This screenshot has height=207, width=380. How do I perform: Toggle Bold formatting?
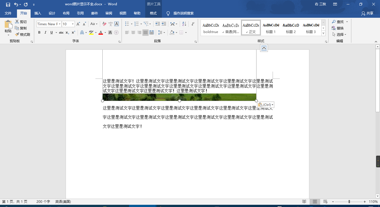pos(39,32)
